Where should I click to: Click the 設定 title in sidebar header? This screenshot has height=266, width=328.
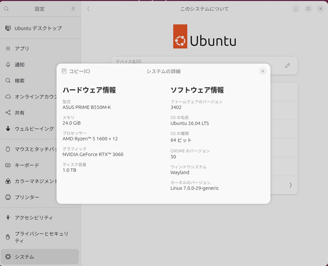39,9
